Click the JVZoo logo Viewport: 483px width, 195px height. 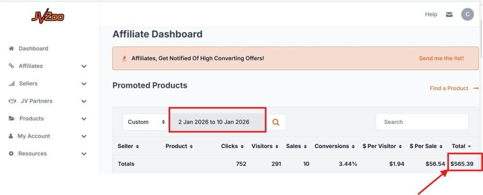tap(48, 17)
